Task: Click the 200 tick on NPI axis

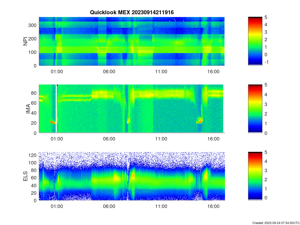Action: click(x=33, y=39)
